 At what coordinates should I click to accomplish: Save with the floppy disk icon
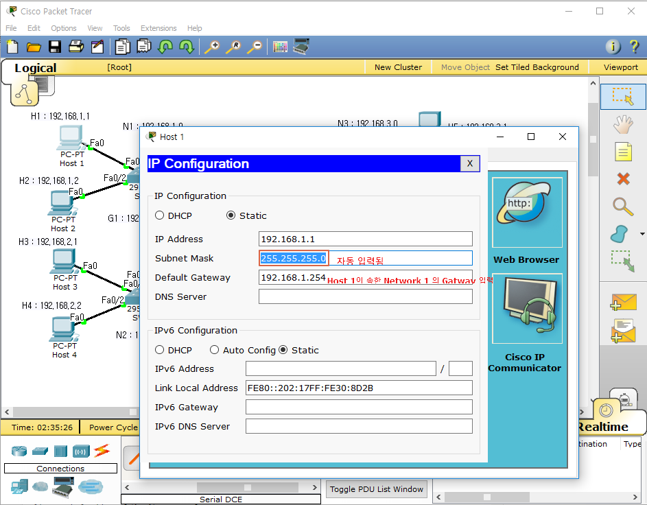coord(55,47)
